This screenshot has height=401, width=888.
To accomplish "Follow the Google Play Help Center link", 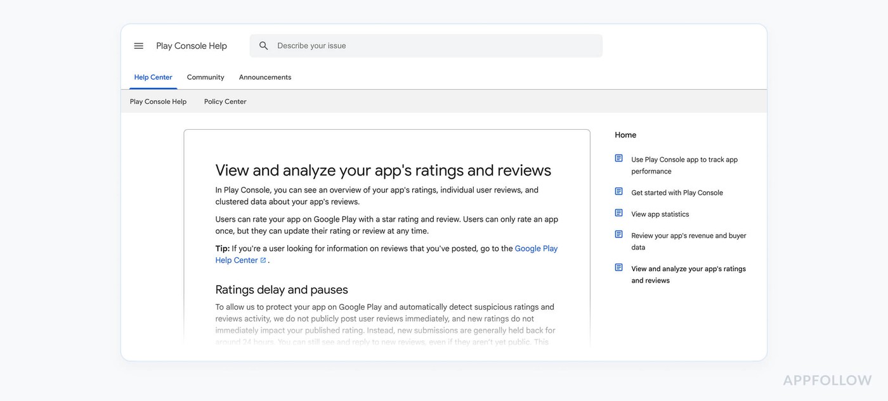I will point(535,248).
